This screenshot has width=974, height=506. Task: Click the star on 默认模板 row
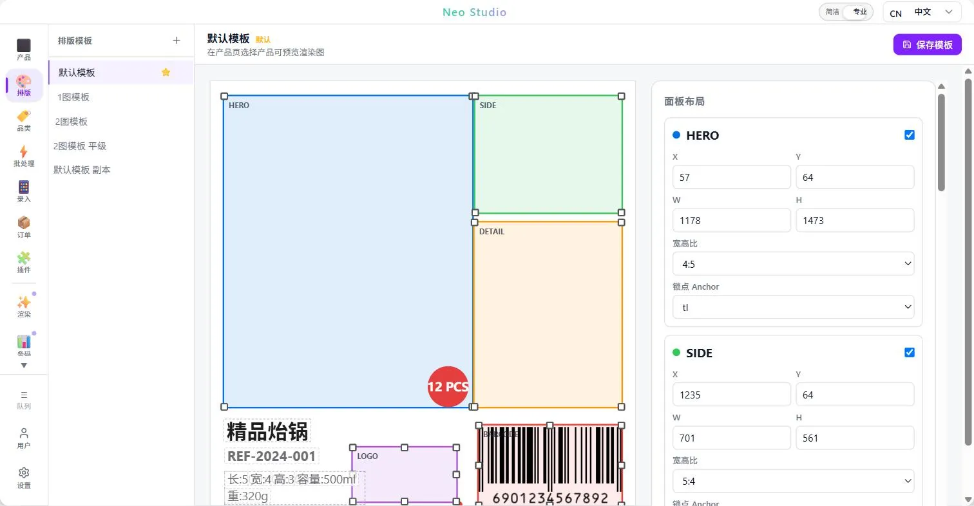pos(166,72)
